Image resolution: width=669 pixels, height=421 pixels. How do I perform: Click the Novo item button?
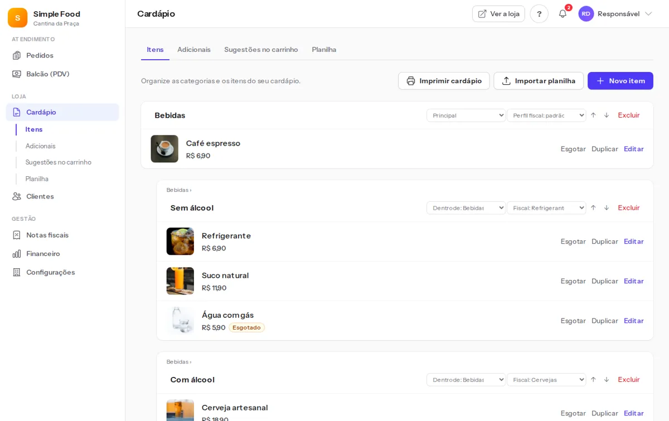point(620,81)
